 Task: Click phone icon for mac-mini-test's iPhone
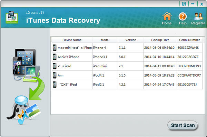55,48
